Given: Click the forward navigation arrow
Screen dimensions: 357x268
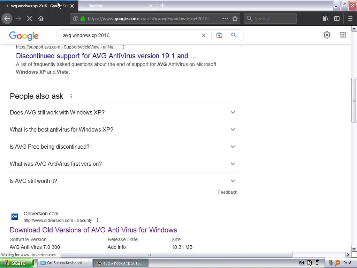Looking at the screenshot, I should pyautogui.click(x=18, y=18).
